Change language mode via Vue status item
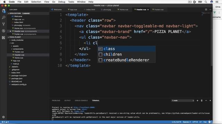The height and width of the screenshot is (124, 222). click(x=205, y=122)
